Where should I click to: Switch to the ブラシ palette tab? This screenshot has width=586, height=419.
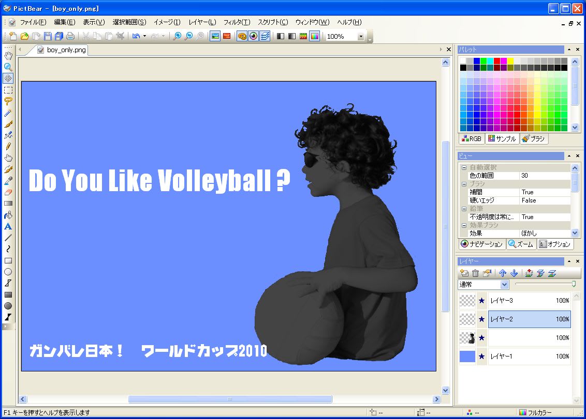[x=534, y=139]
